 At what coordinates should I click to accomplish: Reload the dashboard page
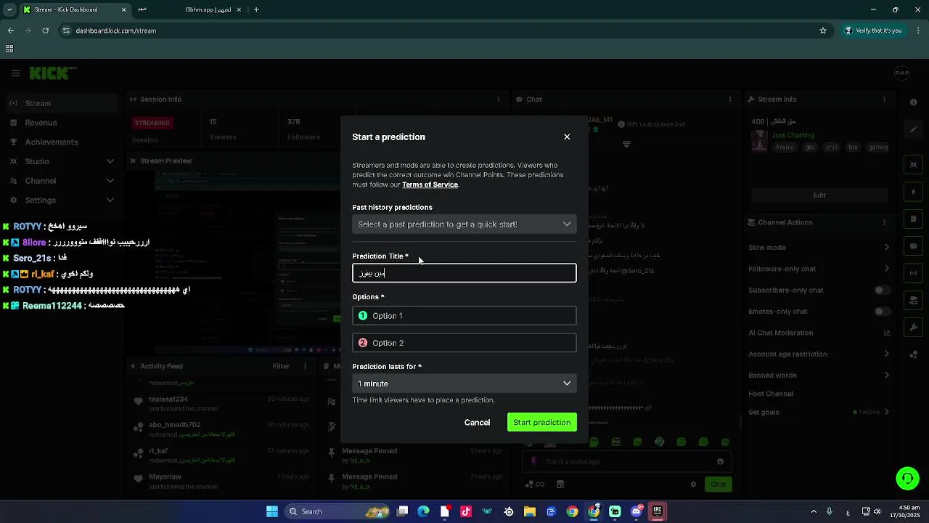(x=46, y=31)
